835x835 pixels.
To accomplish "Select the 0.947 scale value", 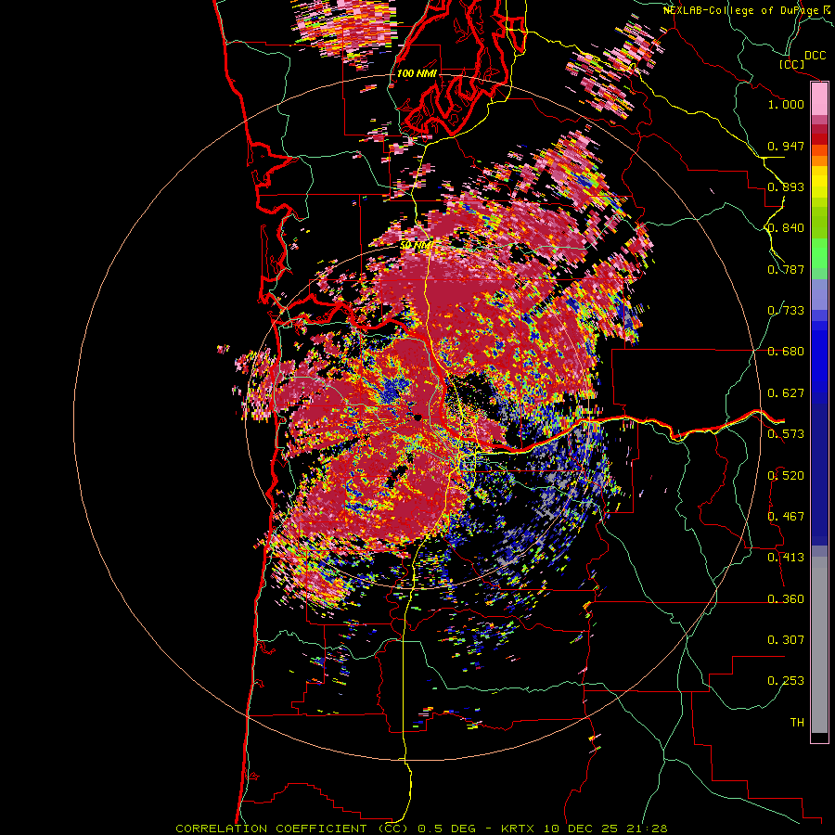I will (786, 146).
